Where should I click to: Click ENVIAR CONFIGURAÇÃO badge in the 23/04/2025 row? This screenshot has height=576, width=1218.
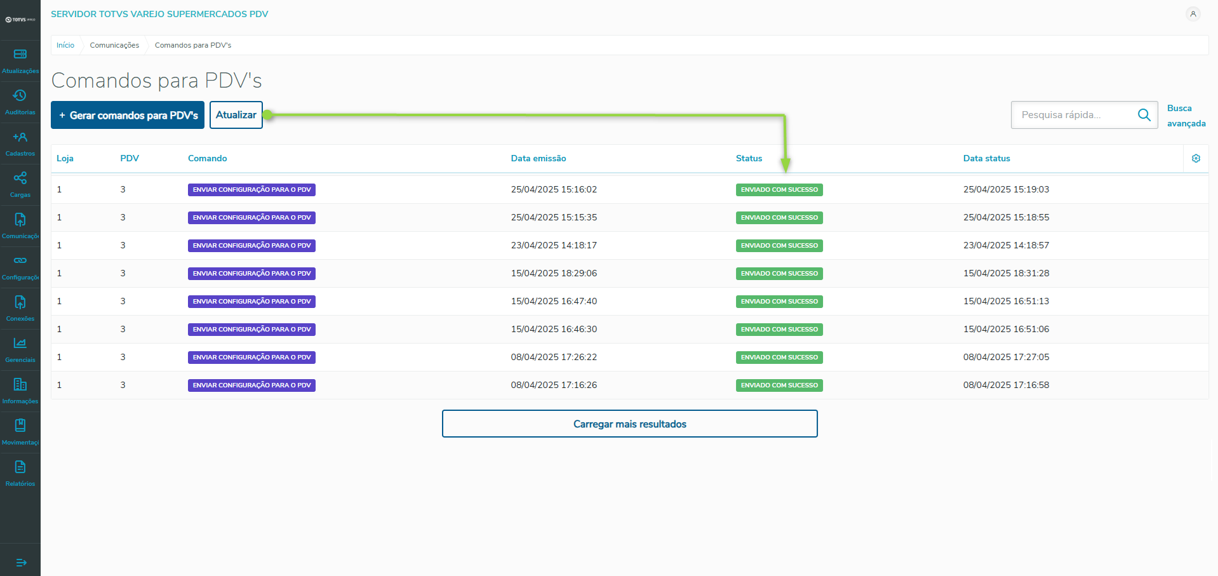pos(251,246)
